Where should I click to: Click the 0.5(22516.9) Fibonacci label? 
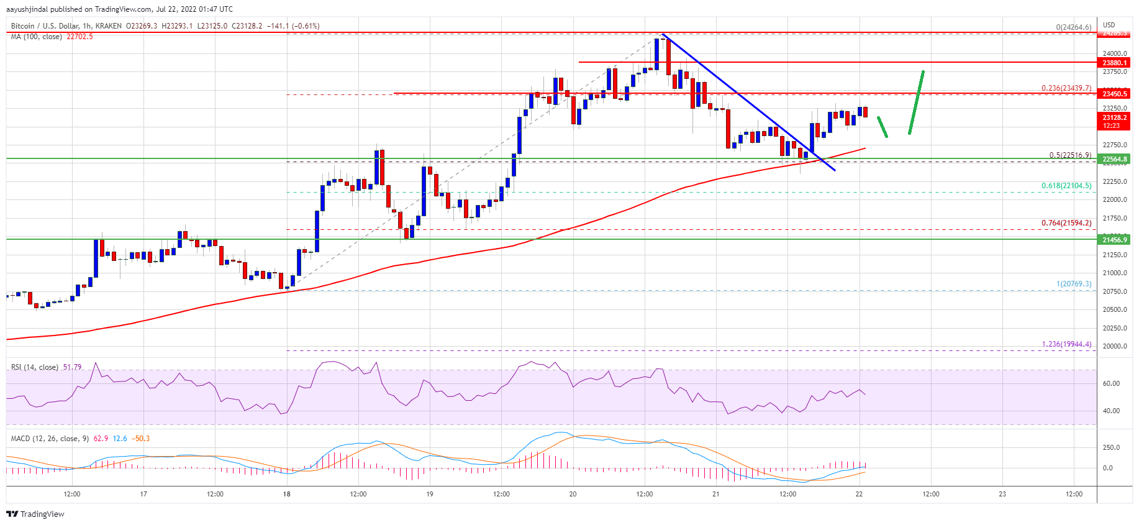click(x=1070, y=155)
